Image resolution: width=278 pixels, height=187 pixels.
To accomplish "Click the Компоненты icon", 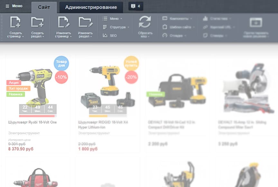I will point(165,18).
